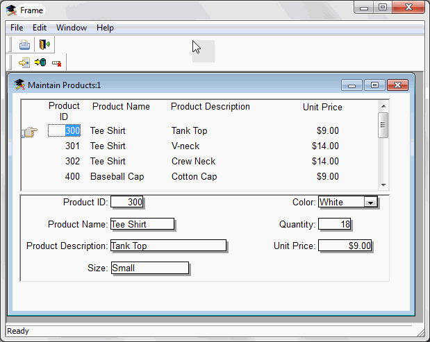
Task: Click the Frame application title bar icon
Action: (12, 10)
